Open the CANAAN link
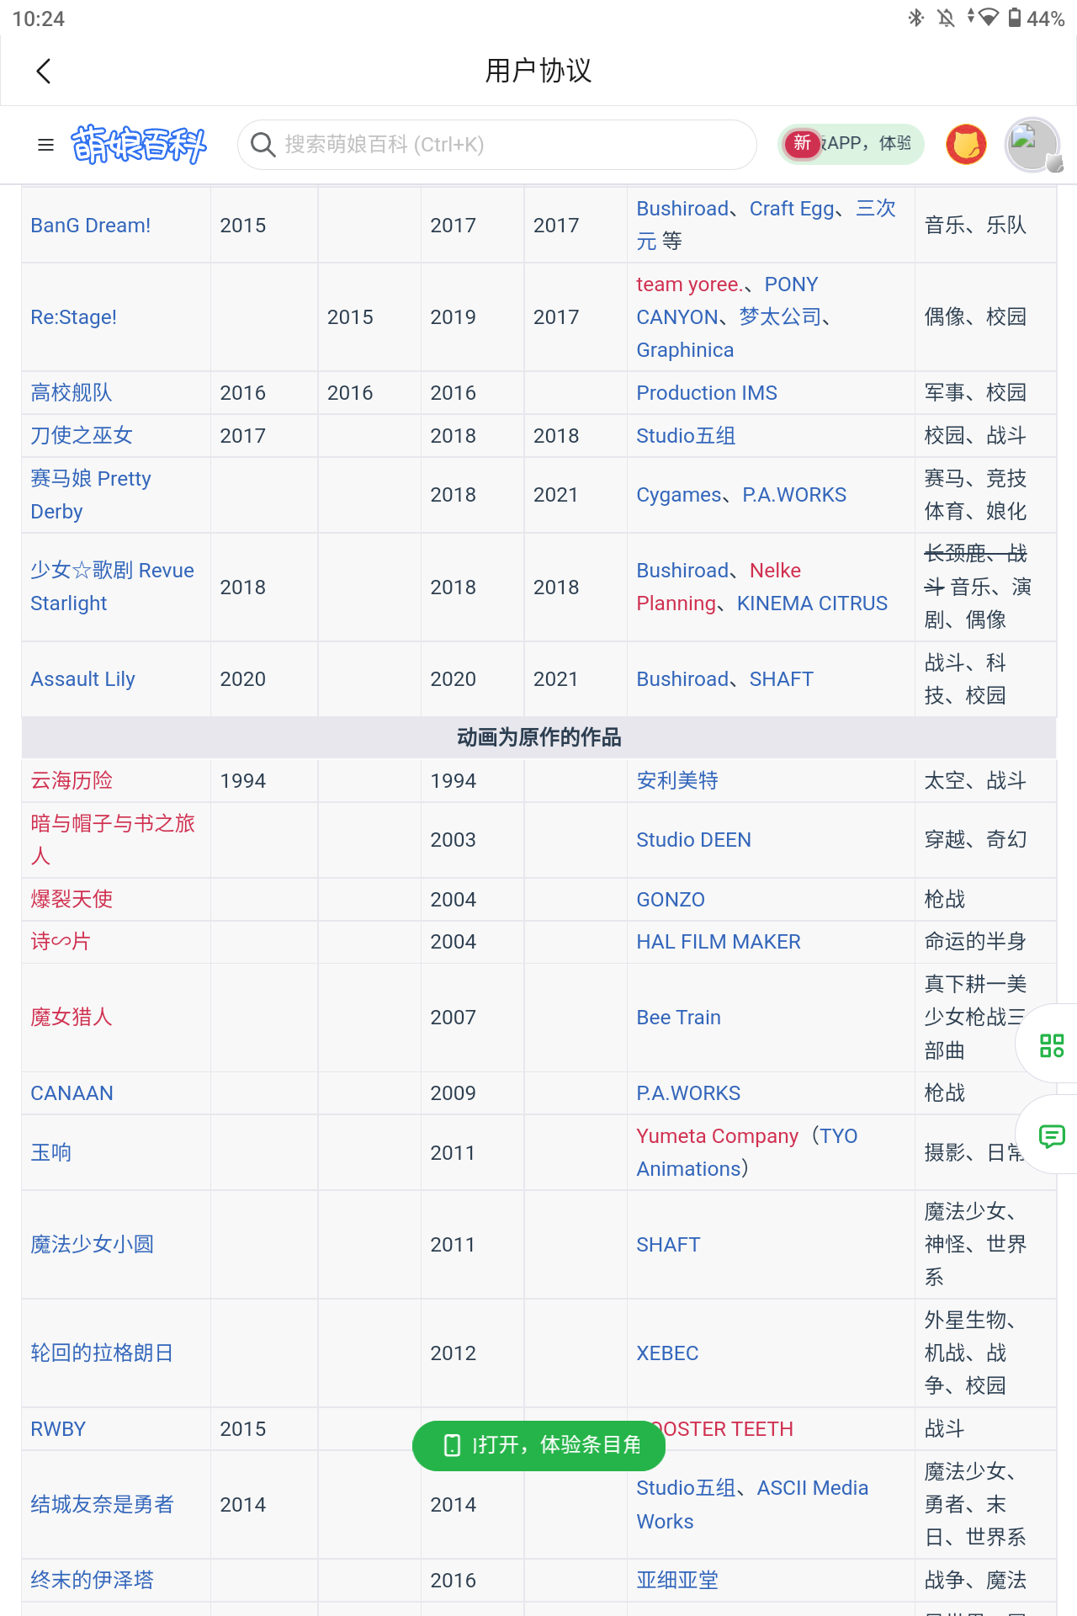 click(x=72, y=1093)
